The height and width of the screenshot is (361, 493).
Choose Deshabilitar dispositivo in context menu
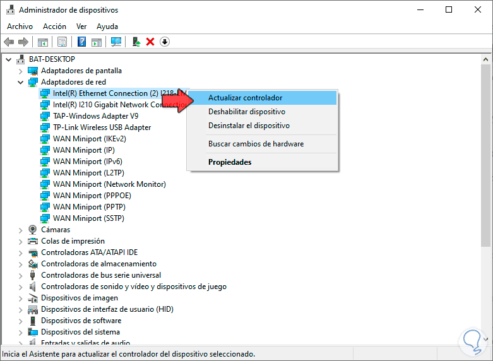pos(262,112)
